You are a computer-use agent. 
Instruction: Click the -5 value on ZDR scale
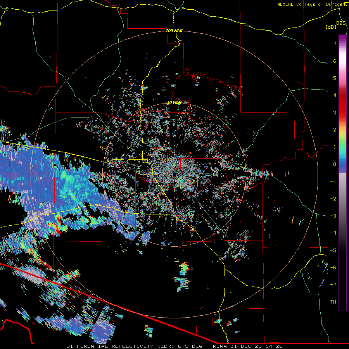point(333,251)
